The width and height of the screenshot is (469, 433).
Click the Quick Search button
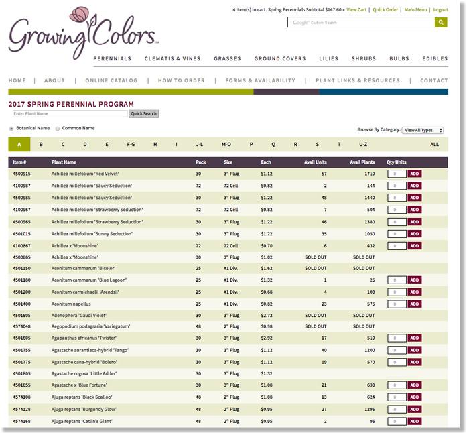coord(143,114)
